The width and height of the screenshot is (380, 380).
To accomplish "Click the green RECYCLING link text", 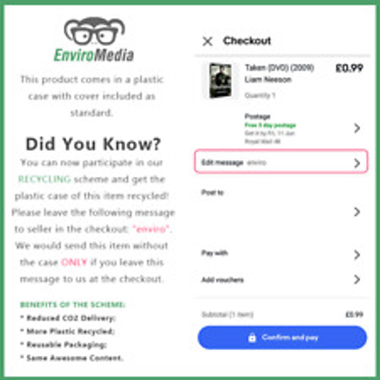I will pos(45,180).
